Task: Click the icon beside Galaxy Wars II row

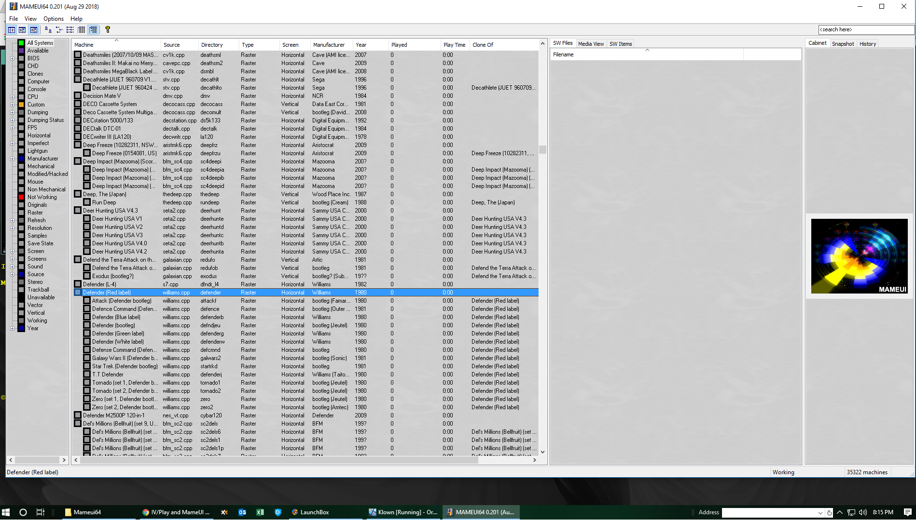Action: tap(87, 358)
